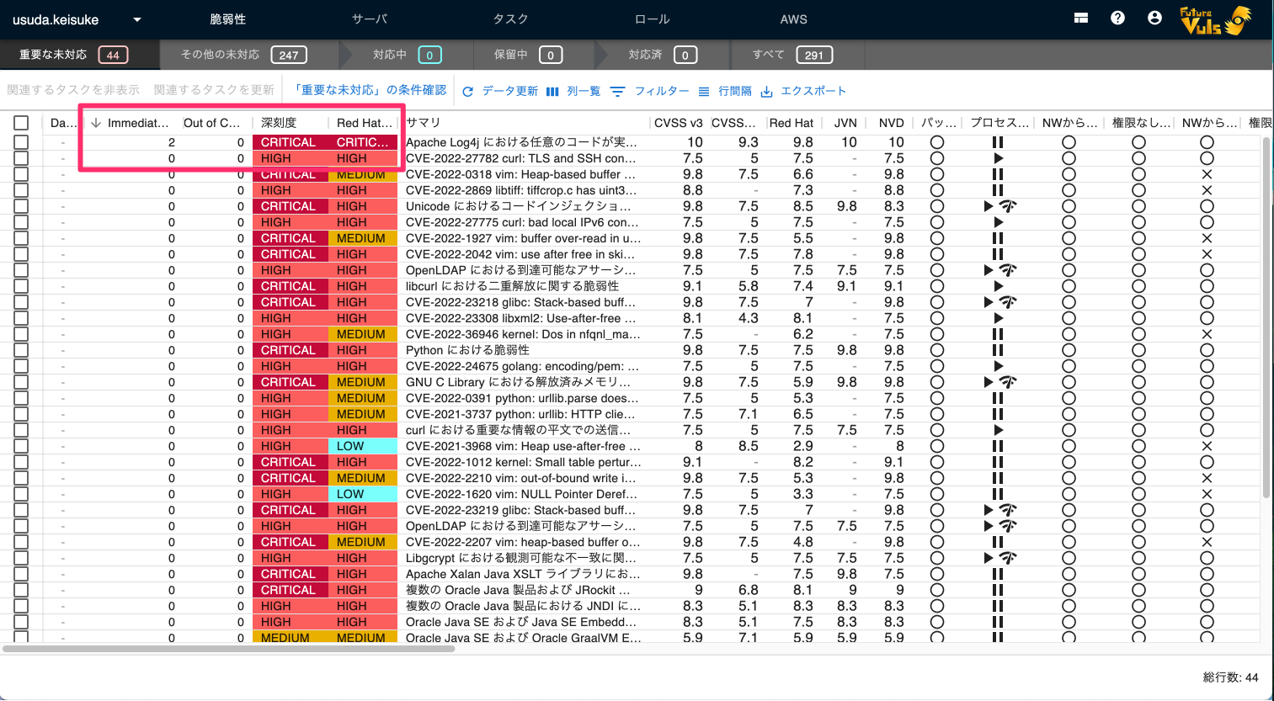Open the サーバ menu

click(370, 19)
